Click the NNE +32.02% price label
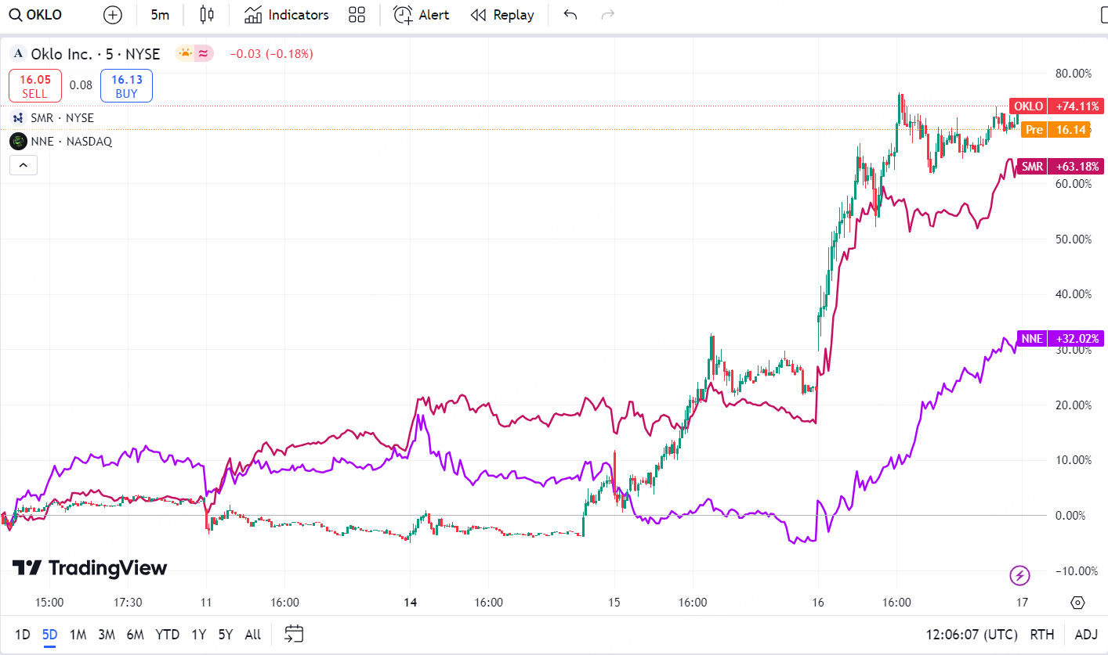Screen dimensions: 1108x655 (1061, 339)
